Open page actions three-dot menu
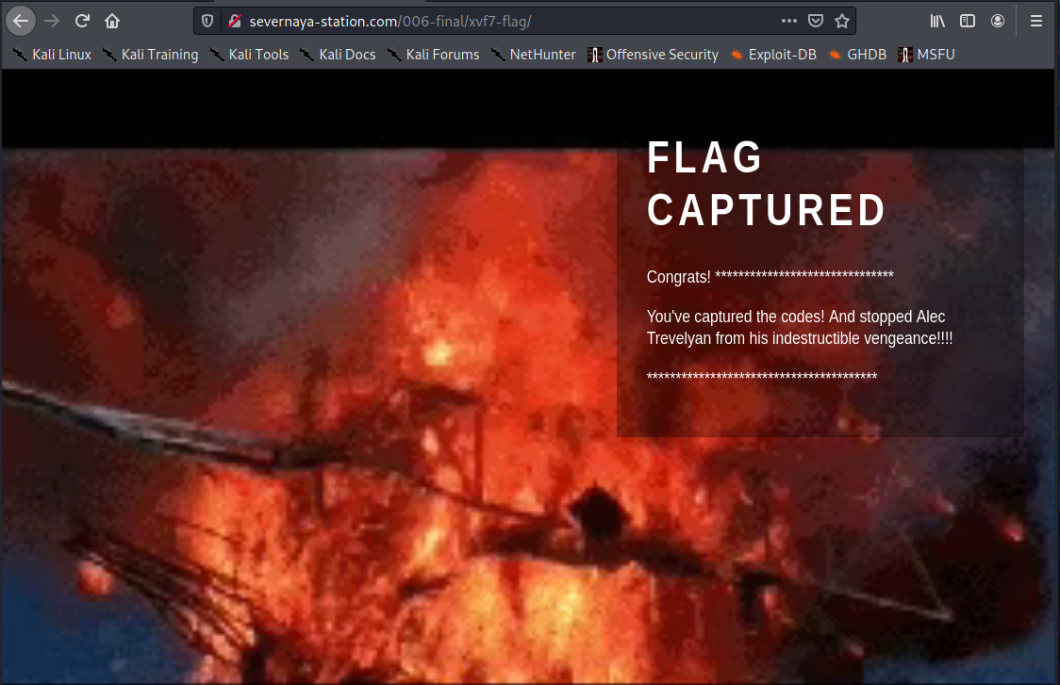The image size is (1060, 685). point(789,21)
